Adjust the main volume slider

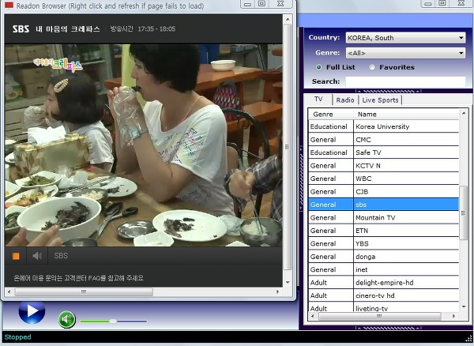click(x=113, y=322)
